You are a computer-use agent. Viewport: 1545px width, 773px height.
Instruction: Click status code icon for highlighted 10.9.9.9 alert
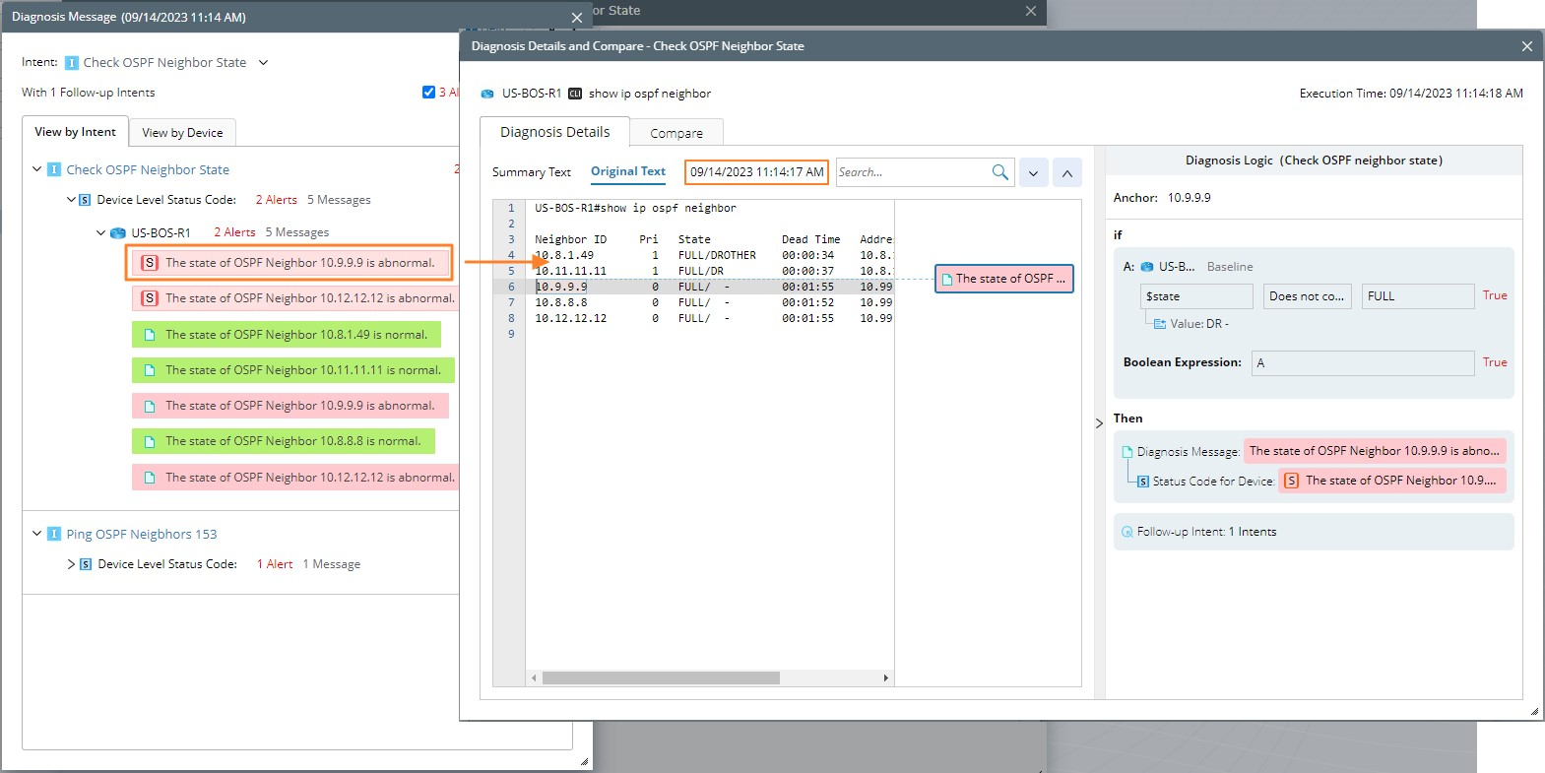pos(150,263)
